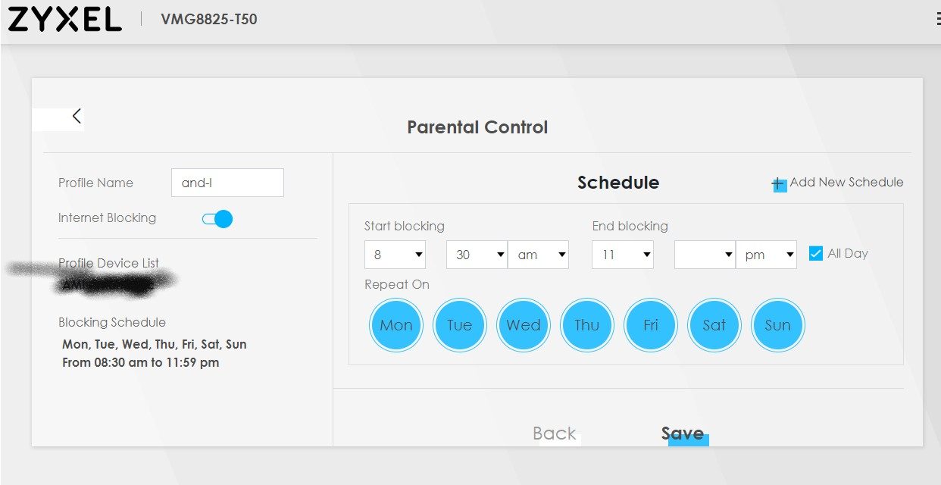
Task: Open the start blocking am/pm dropdown
Action: (x=538, y=255)
